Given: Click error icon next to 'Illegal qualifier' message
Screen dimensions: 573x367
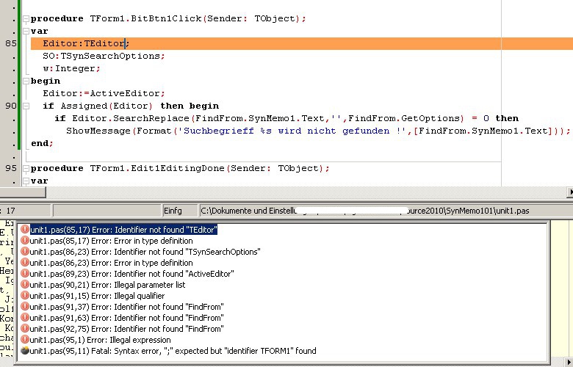Looking at the screenshot, I should point(25,296).
